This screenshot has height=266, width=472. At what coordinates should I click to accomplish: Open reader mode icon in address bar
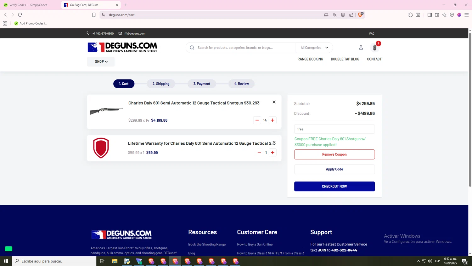pos(343,15)
